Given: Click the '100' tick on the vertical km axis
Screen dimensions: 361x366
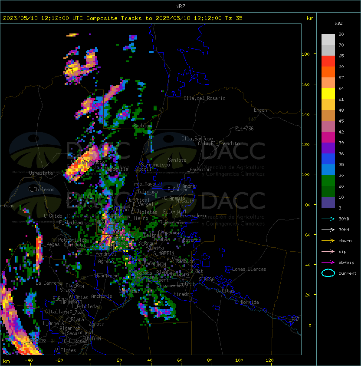Looking at the screenshot, I should coord(305,175).
